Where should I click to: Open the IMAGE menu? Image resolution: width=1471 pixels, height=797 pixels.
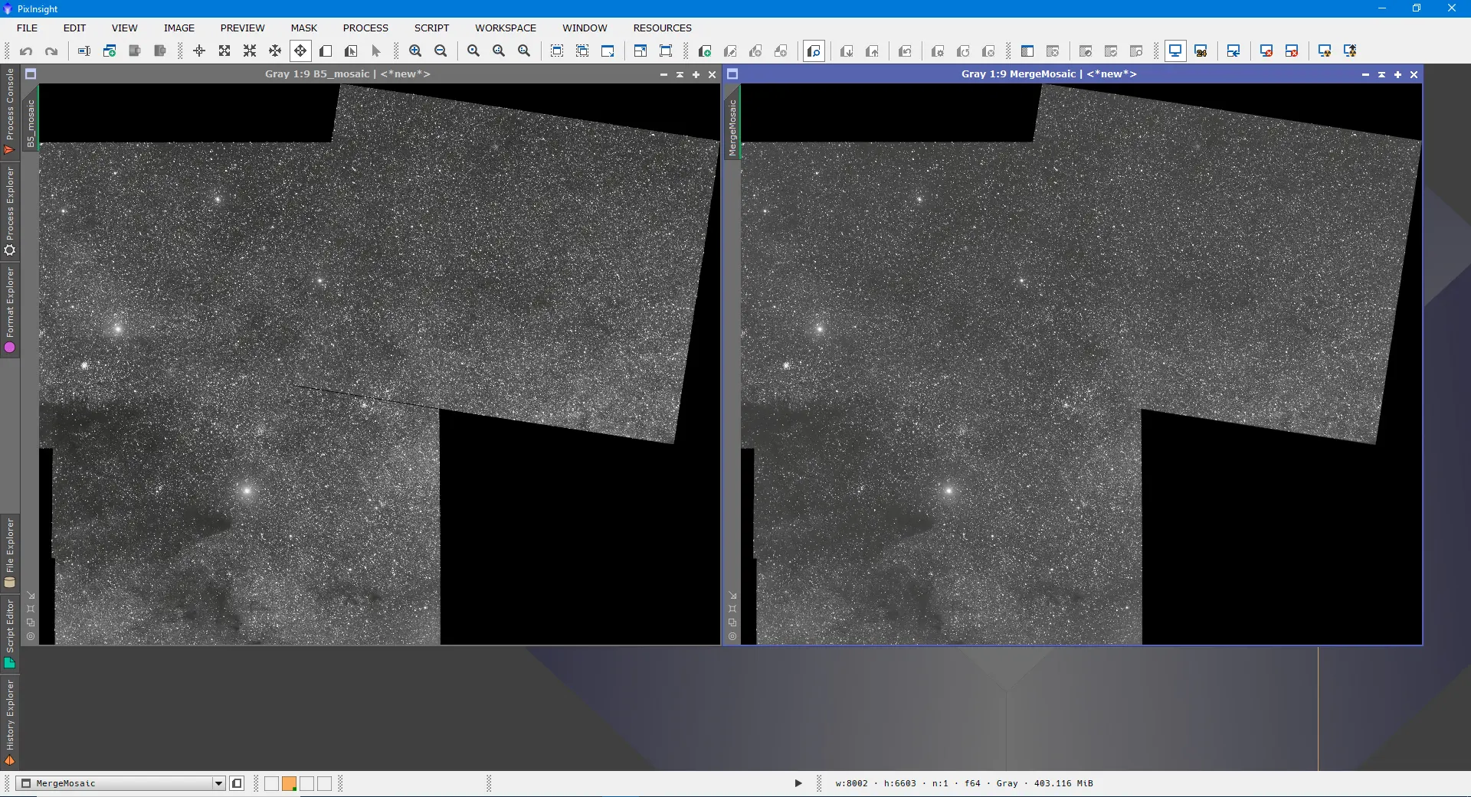[x=179, y=28]
